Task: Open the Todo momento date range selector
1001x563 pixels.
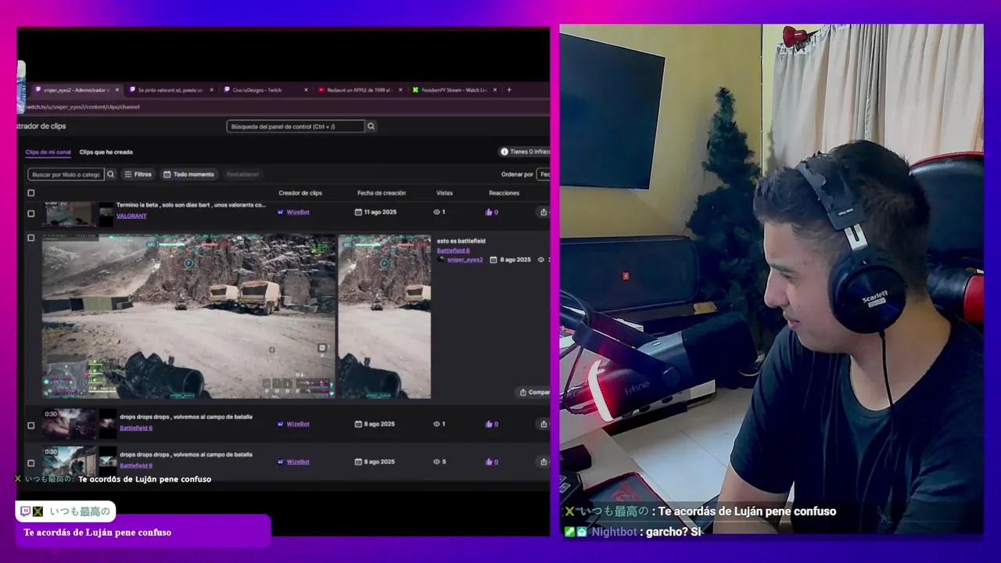Action: tap(188, 174)
